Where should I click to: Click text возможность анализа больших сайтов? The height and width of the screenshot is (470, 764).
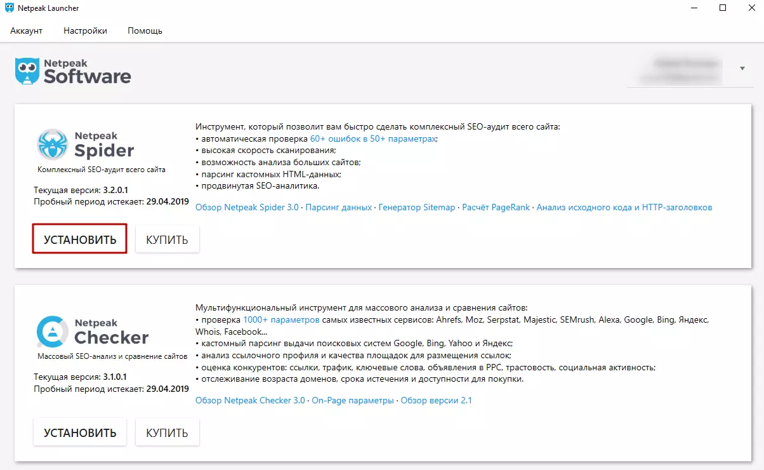[280, 162]
